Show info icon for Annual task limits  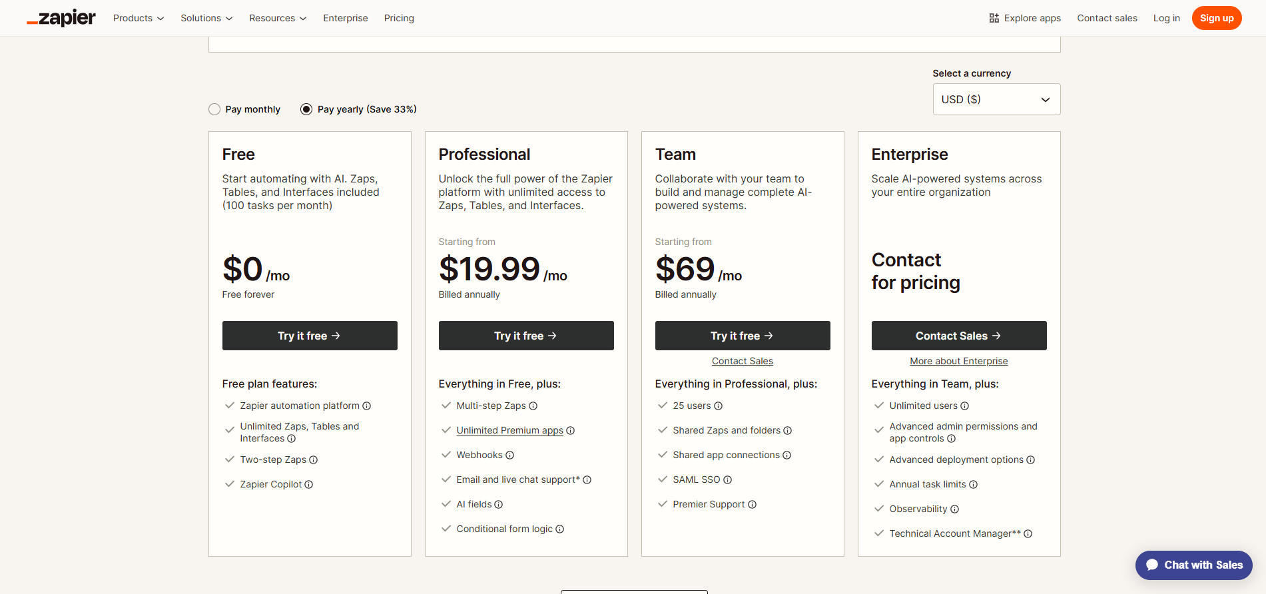pyautogui.click(x=973, y=484)
